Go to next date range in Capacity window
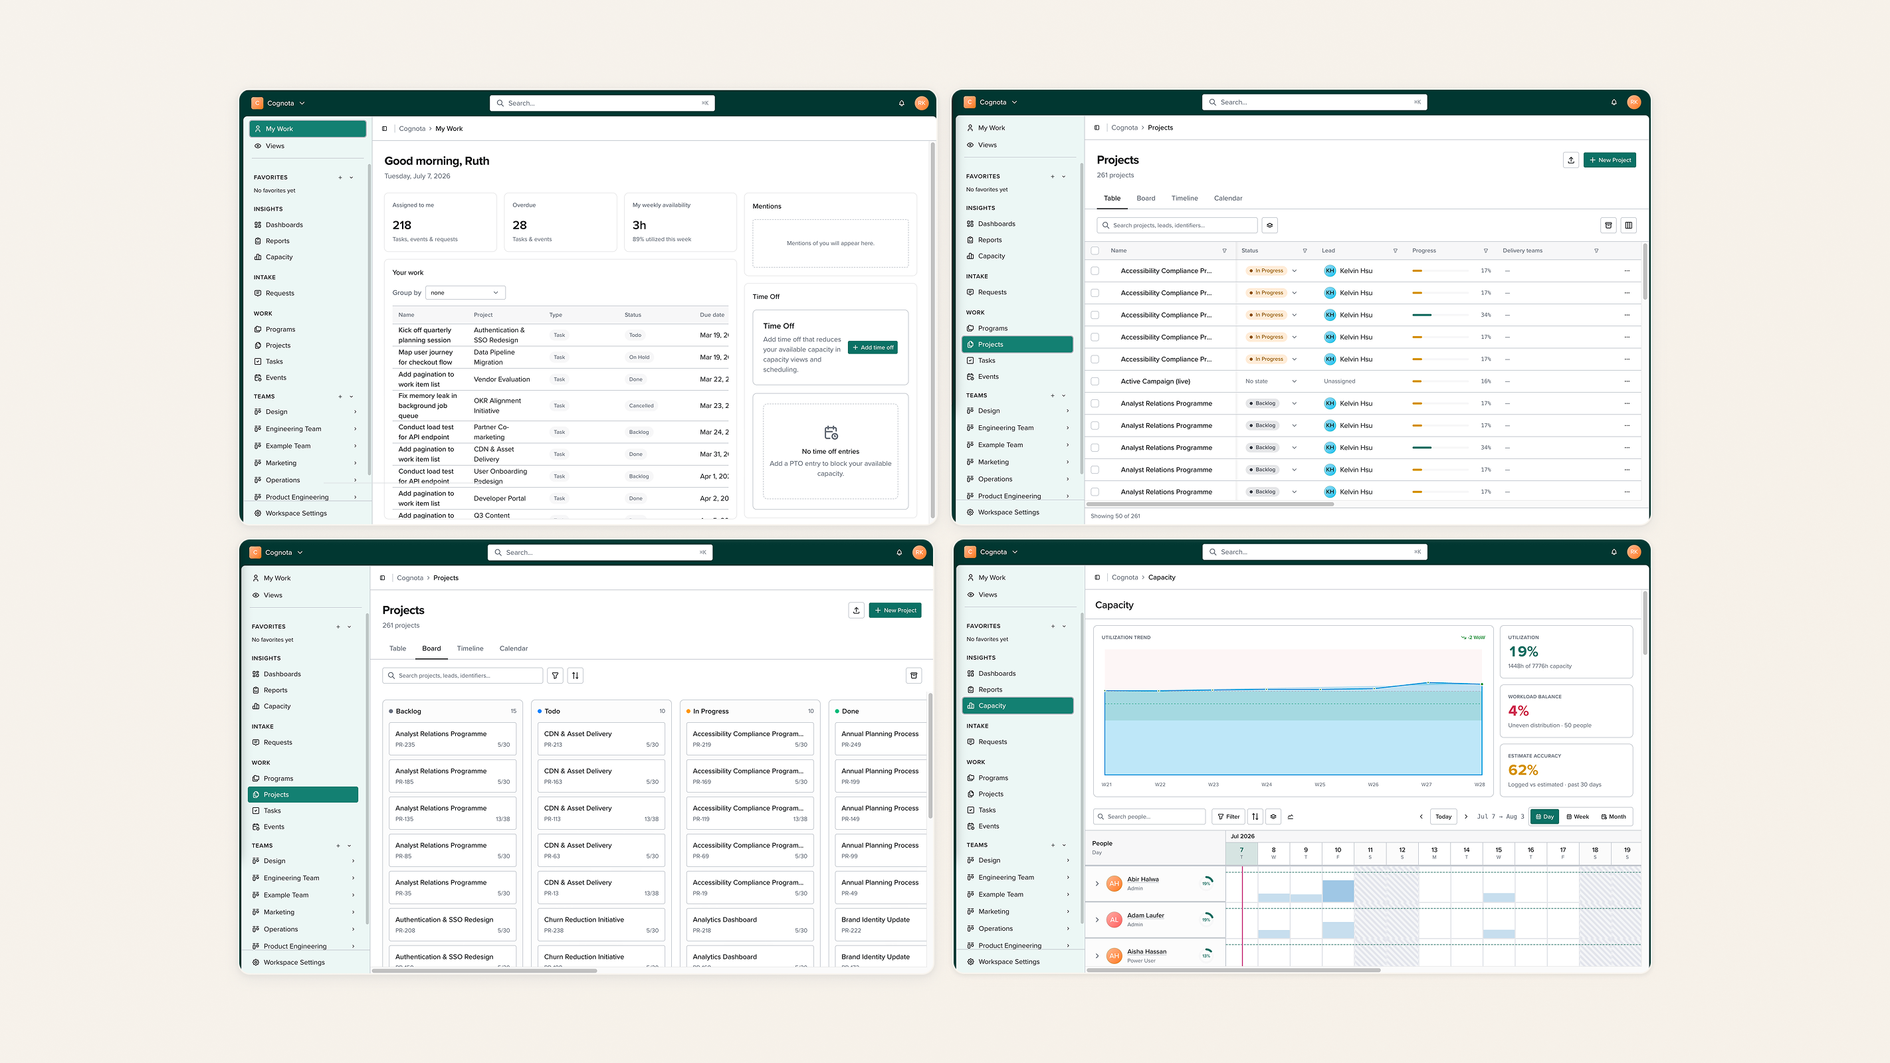1890x1063 pixels. [x=1466, y=817]
